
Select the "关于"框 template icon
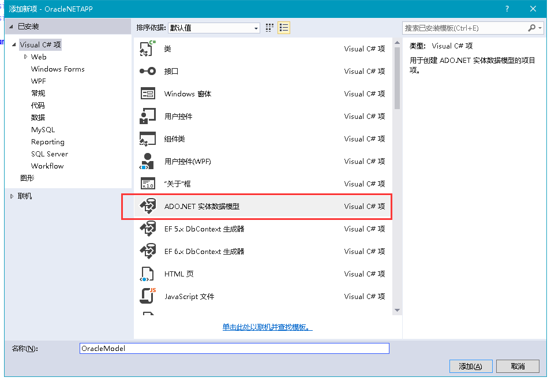[x=148, y=184]
